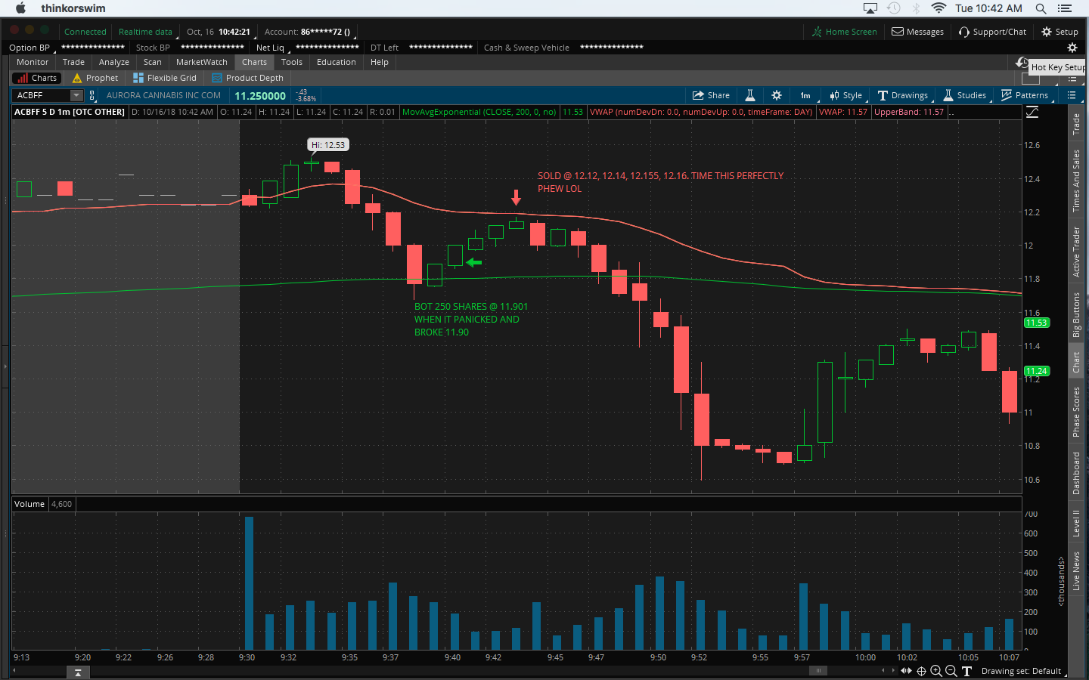
Task: Open the Product Depth sub-tab
Action: 248,78
